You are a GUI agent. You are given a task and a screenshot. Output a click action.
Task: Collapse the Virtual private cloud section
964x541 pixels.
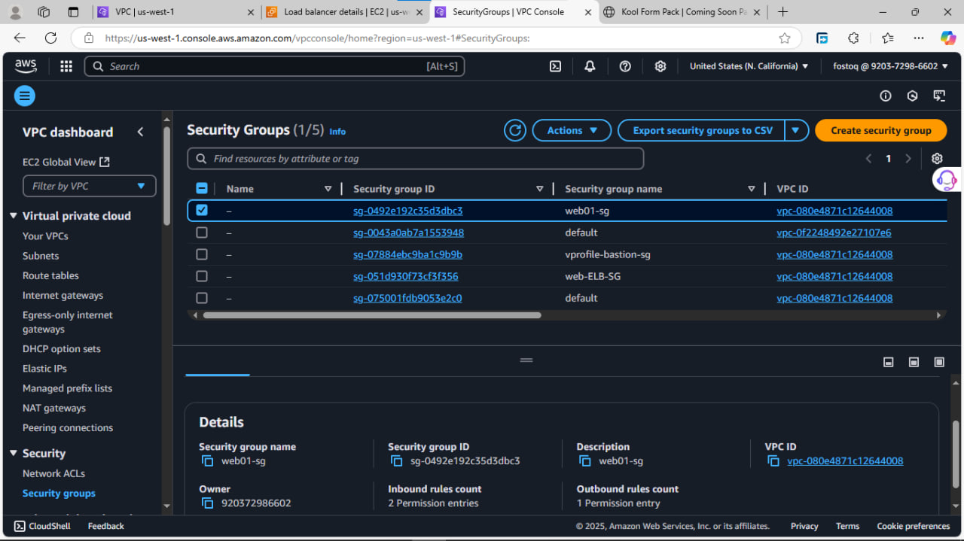[x=14, y=216]
